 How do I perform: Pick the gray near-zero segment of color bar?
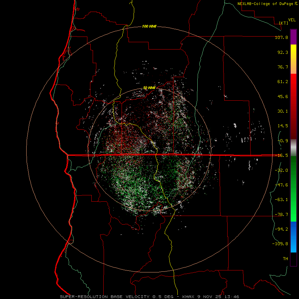click(293, 148)
